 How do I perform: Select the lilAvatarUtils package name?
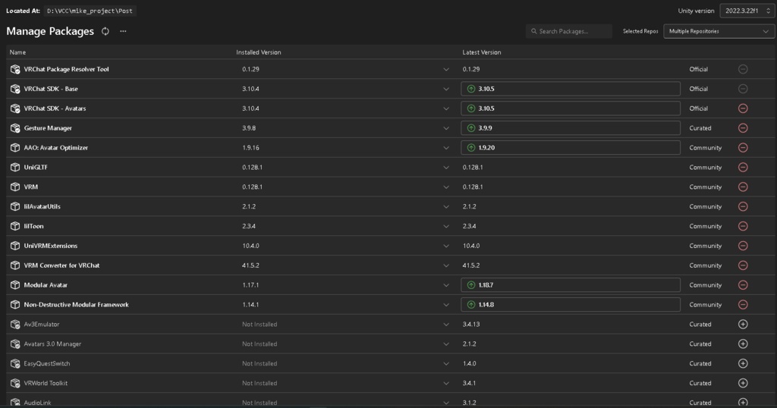[x=42, y=206]
